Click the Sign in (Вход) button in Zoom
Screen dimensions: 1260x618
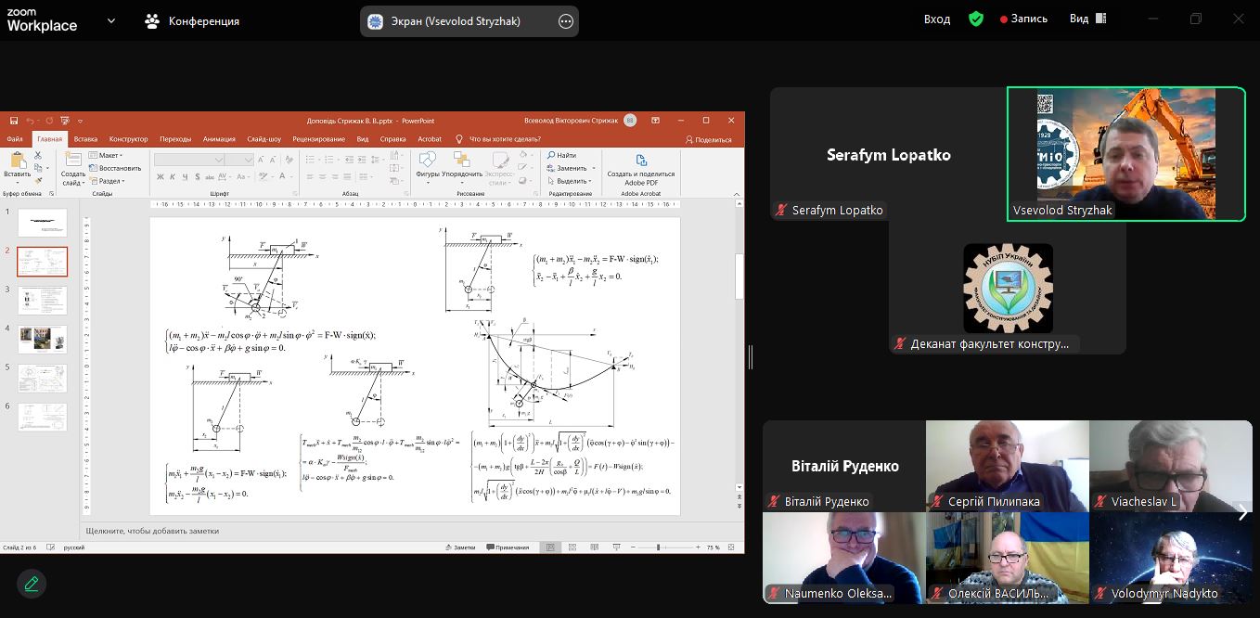click(x=937, y=19)
